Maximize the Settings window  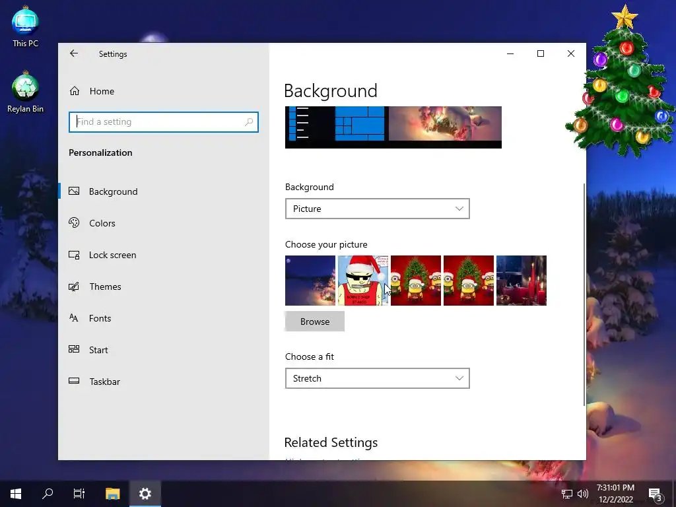point(541,53)
